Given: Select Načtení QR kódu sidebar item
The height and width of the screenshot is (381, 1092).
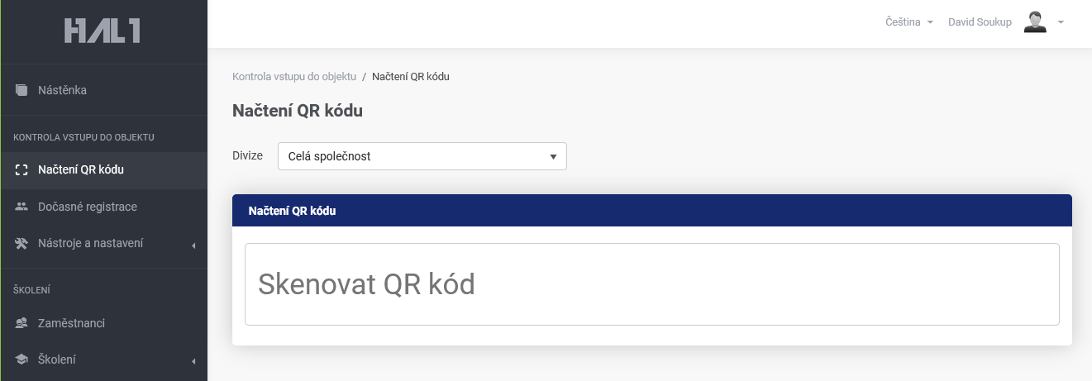Looking at the screenshot, I should (x=103, y=170).
